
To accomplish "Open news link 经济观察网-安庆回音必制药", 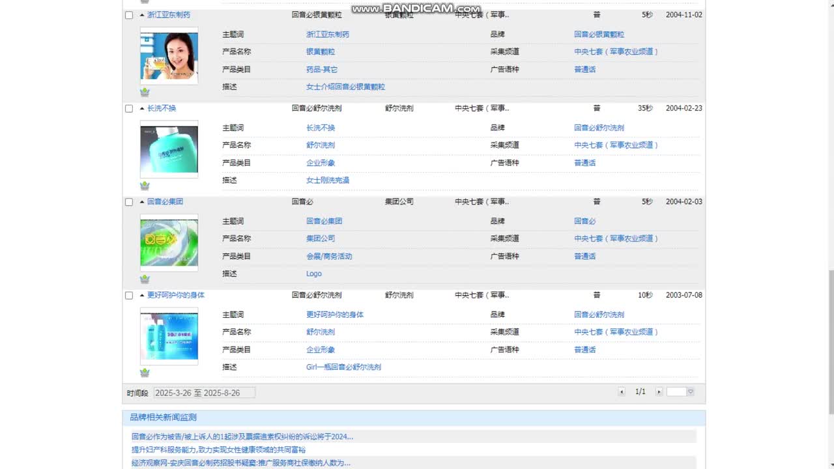I will [241, 463].
